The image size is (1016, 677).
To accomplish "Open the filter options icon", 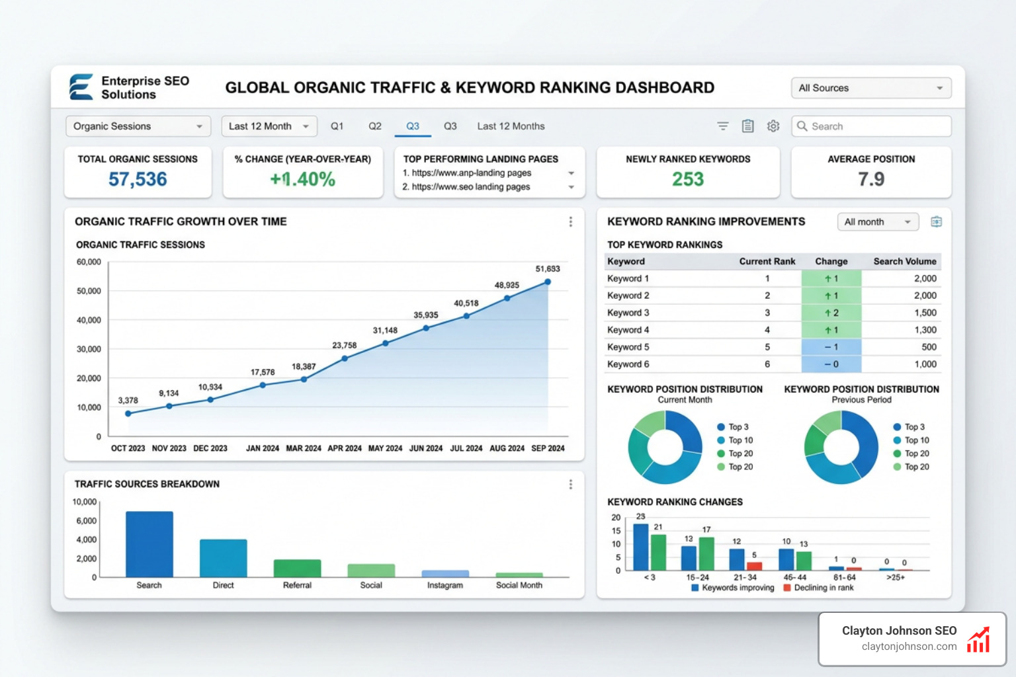I will pos(722,126).
